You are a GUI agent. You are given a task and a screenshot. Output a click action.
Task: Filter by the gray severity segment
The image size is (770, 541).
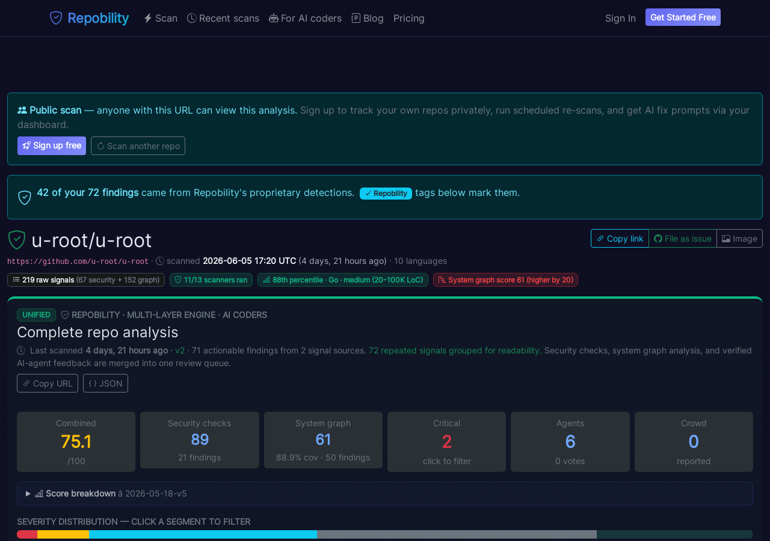tap(457, 534)
